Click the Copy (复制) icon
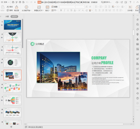140x129 pixels. [x=8, y=10]
